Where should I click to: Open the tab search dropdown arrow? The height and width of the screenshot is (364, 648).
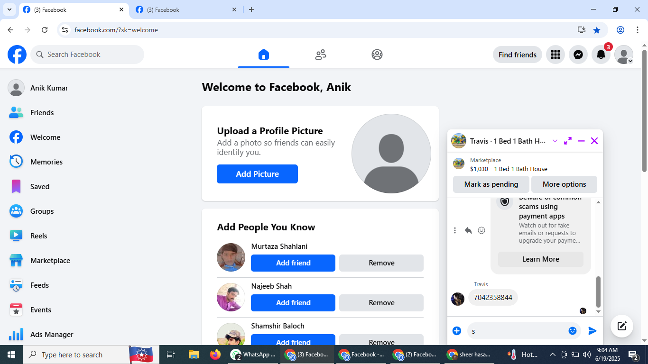(x=9, y=9)
